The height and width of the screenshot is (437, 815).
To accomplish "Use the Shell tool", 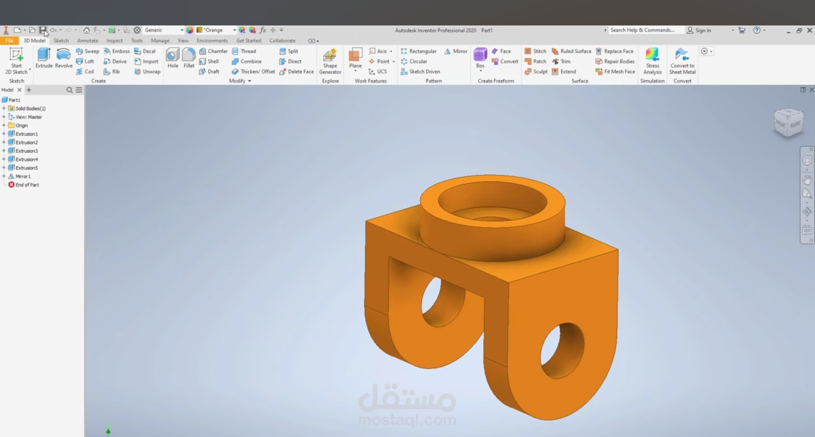I will (x=209, y=61).
